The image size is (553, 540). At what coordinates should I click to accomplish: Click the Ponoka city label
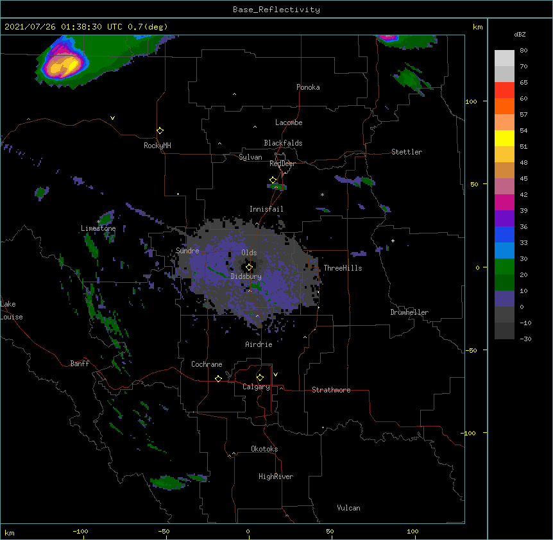(x=308, y=87)
